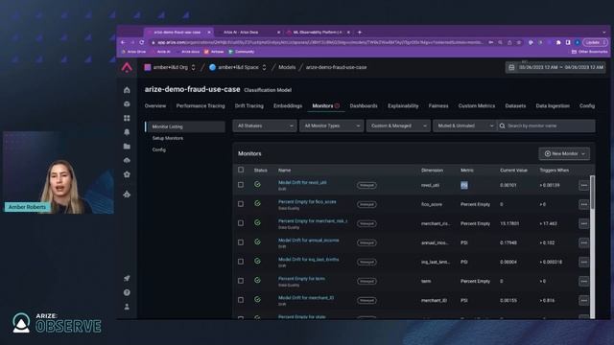This screenshot has height=345, width=614.
Task: Click the Update button in browser
Action: click(595, 42)
